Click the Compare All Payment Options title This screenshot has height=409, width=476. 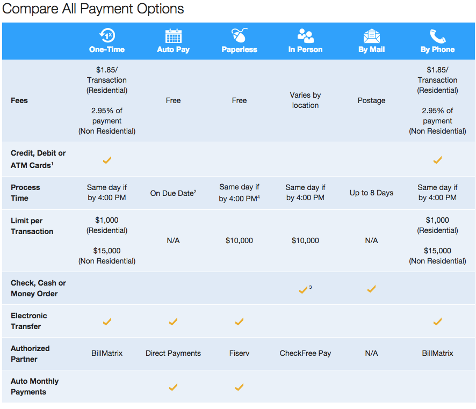tap(92, 9)
